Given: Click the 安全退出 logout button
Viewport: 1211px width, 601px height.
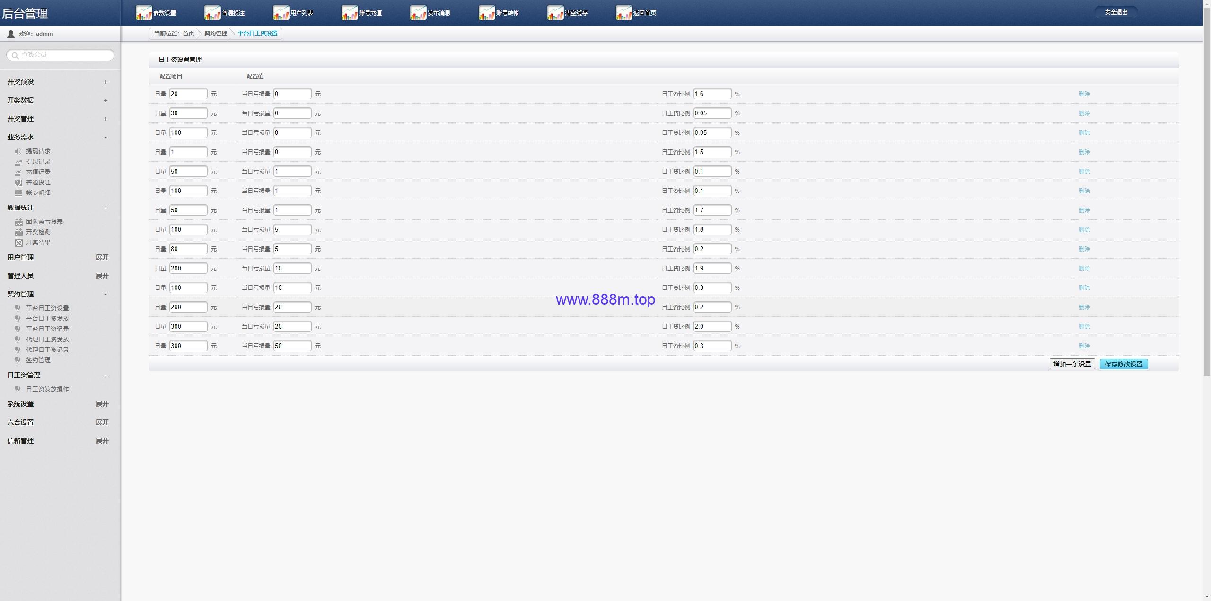Looking at the screenshot, I should click(1116, 12).
